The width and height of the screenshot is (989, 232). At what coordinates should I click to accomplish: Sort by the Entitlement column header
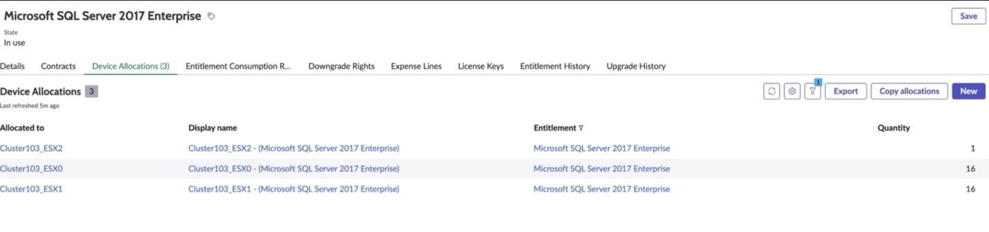(555, 128)
